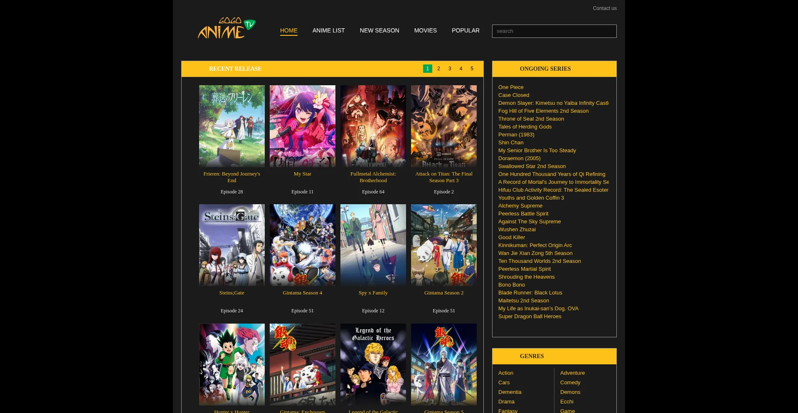Open the Spy x Family poster
798x413 pixels.
[x=373, y=245]
